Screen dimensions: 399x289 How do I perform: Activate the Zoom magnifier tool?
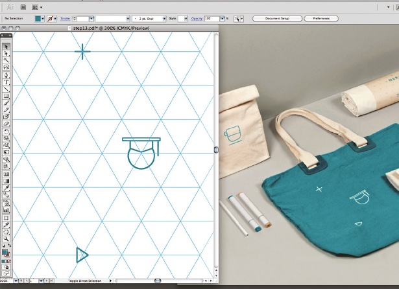pyautogui.click(x=6, y=238)
